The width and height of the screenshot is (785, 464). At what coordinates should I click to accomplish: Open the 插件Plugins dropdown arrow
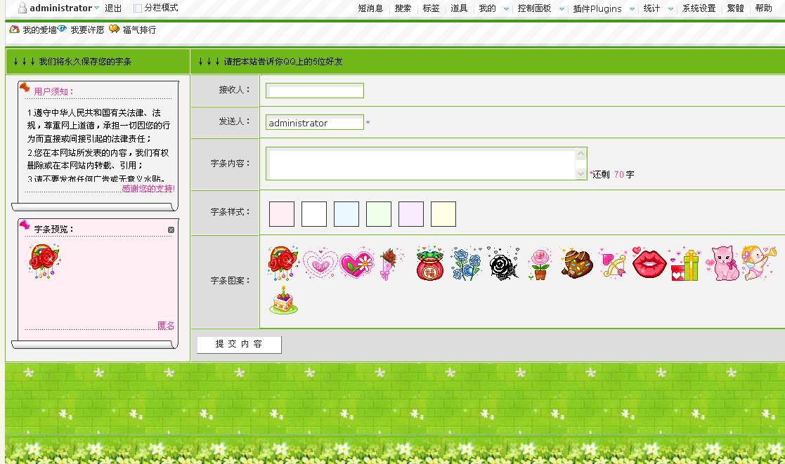point(632,9)
